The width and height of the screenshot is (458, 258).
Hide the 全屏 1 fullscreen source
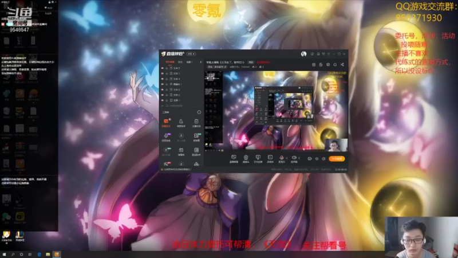click(x=163, y=100)
